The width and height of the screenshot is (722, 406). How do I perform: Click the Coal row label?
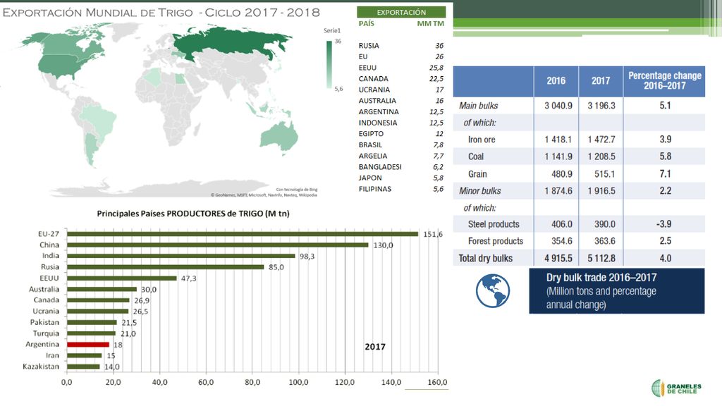point(476,157)
